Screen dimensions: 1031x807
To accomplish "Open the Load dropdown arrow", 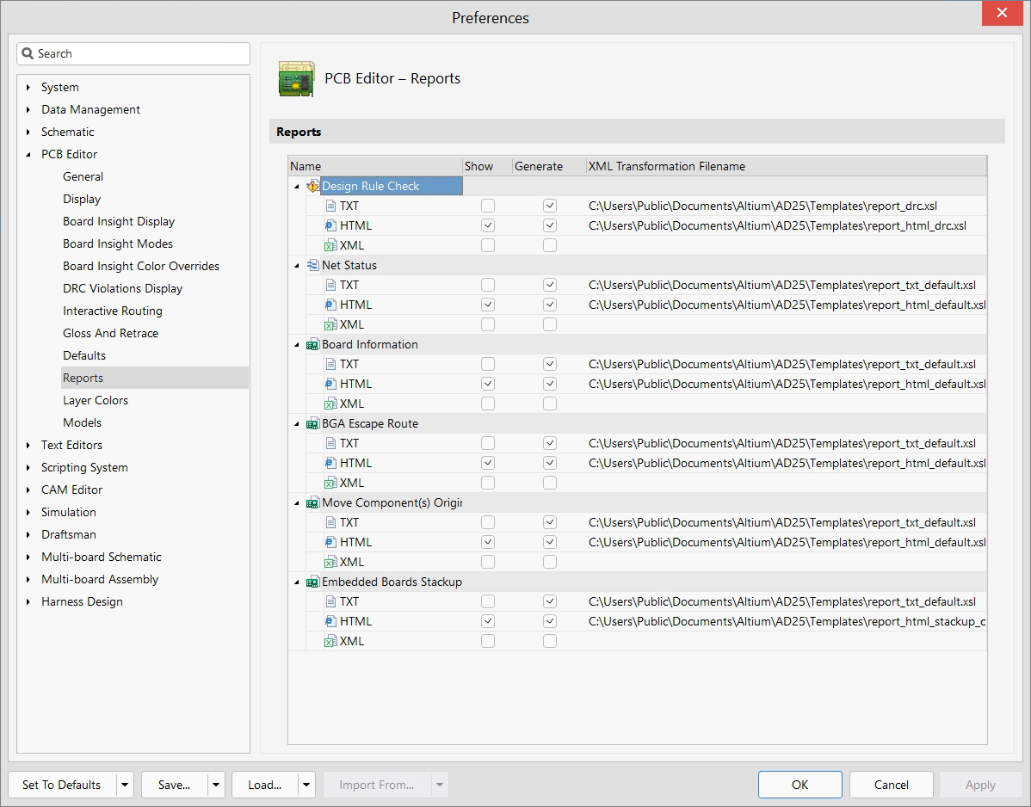I will point(306,785).
